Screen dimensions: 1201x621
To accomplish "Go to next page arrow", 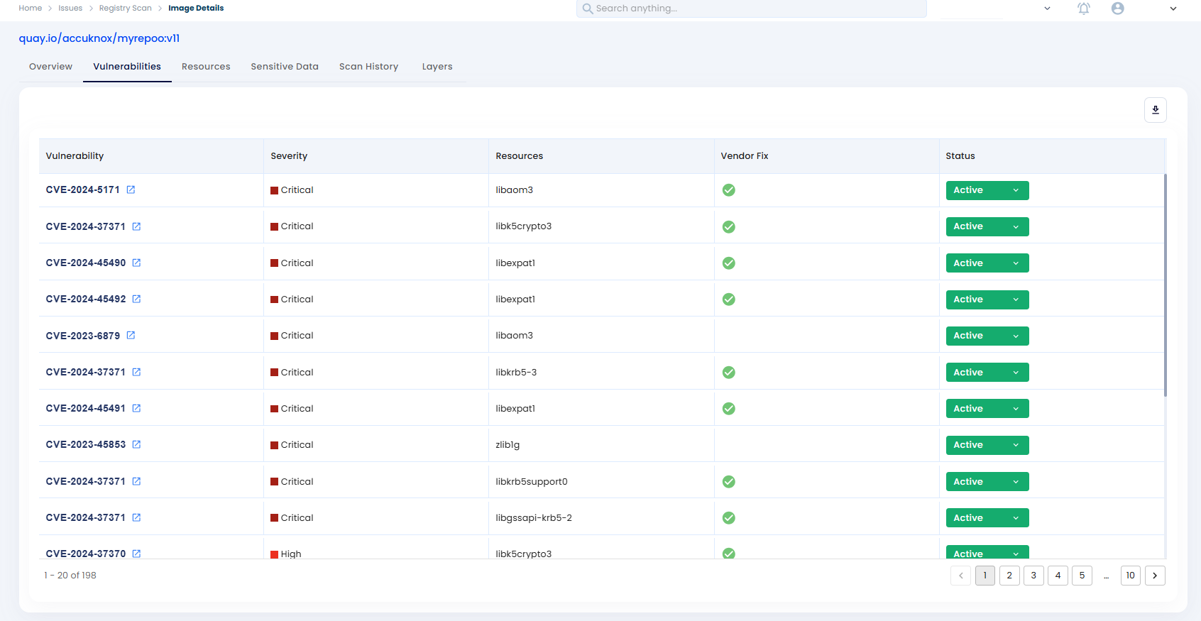I will [1155, 576].
